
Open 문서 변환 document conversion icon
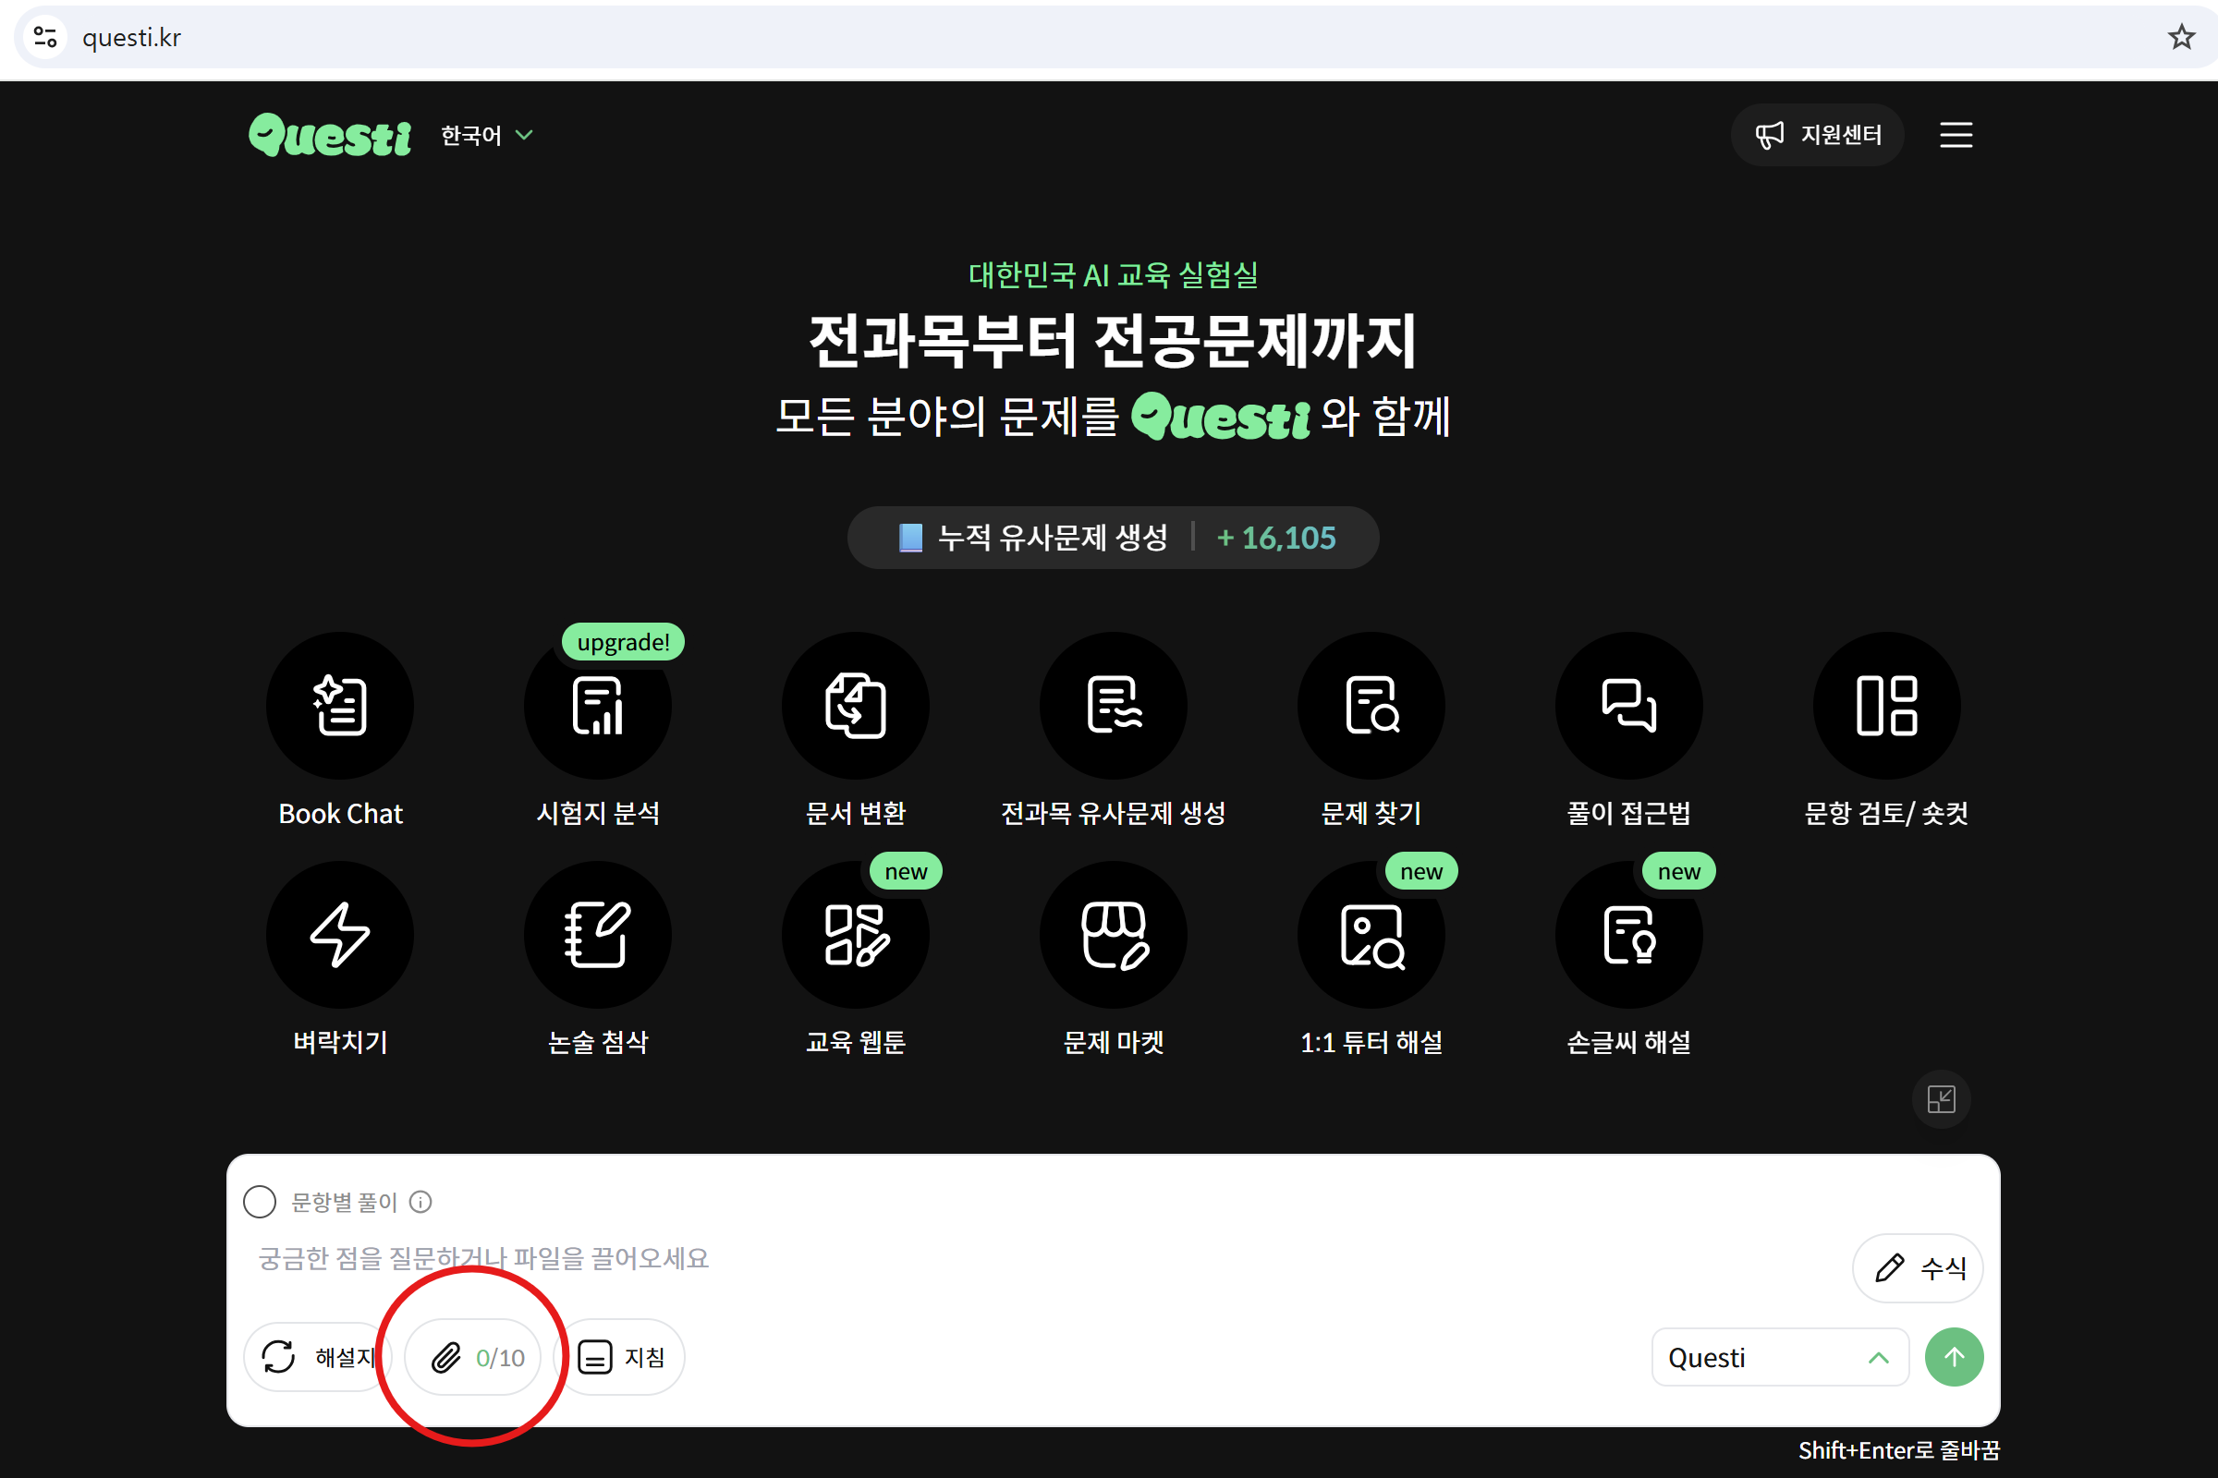(x=856, y=705)
